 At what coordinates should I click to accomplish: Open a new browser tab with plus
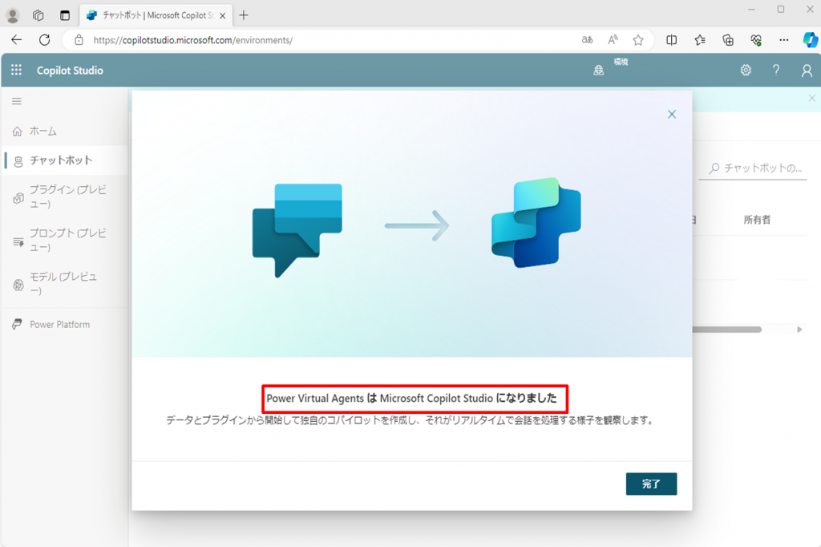coord(244,15)
